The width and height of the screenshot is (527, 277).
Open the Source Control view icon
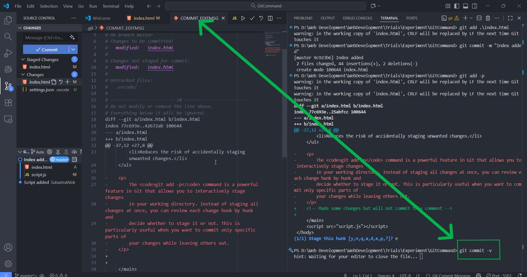pos(7,85)
